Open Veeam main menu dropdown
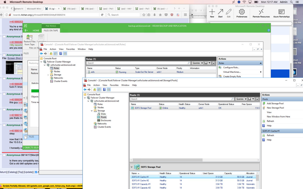 [26, 30]
